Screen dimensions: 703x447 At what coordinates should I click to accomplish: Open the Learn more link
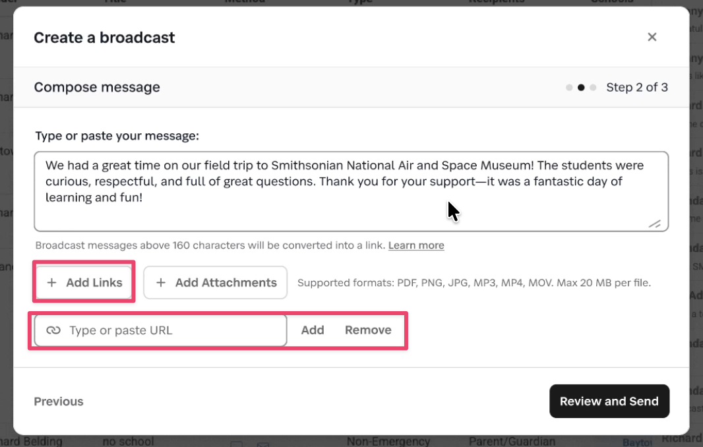coord(415,245)
